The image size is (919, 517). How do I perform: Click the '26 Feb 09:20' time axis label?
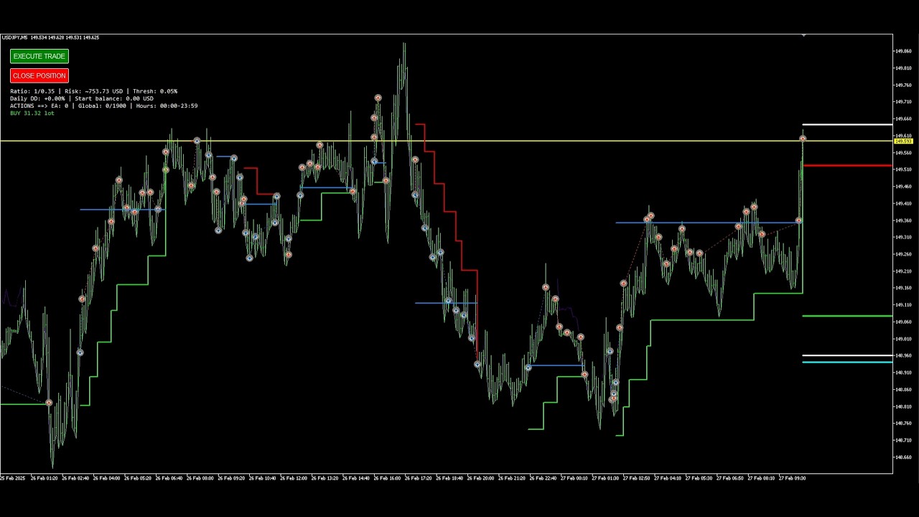[231, 478]
